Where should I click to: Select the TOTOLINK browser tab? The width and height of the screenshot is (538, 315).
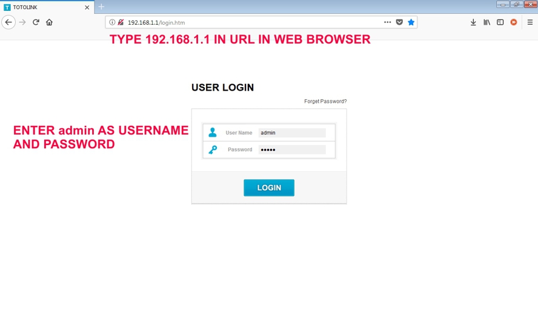[47, 7]
